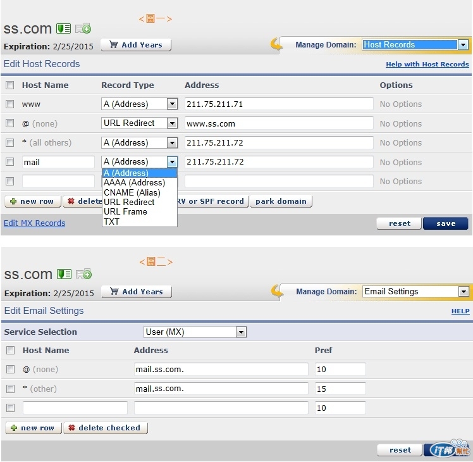The width and height of the screenshot is (473, 462).
Task: Click the SRV or SPF record button
Action: (x=213, y=201)
